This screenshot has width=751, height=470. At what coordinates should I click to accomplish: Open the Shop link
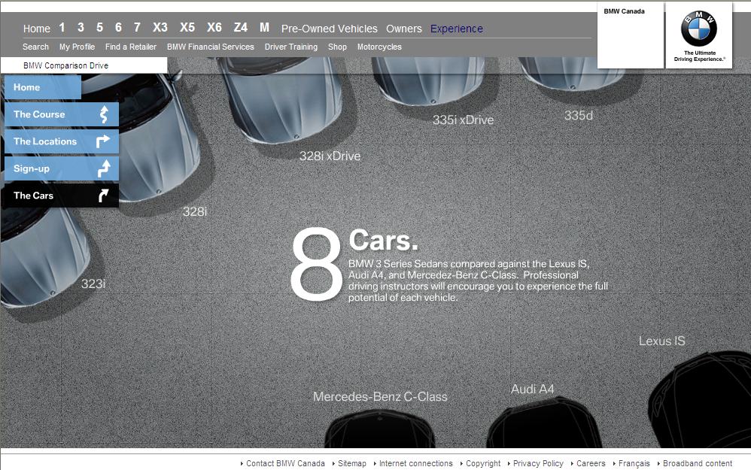[337, 47]
